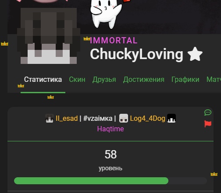Screen dimensions: 221x193
Task: Open Log4_4Dog profile link
Action: 148,118
